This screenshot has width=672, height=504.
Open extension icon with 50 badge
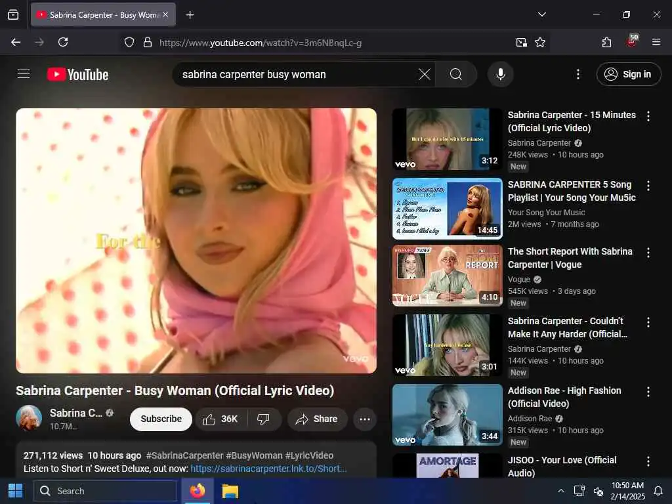tap(632, 41)
